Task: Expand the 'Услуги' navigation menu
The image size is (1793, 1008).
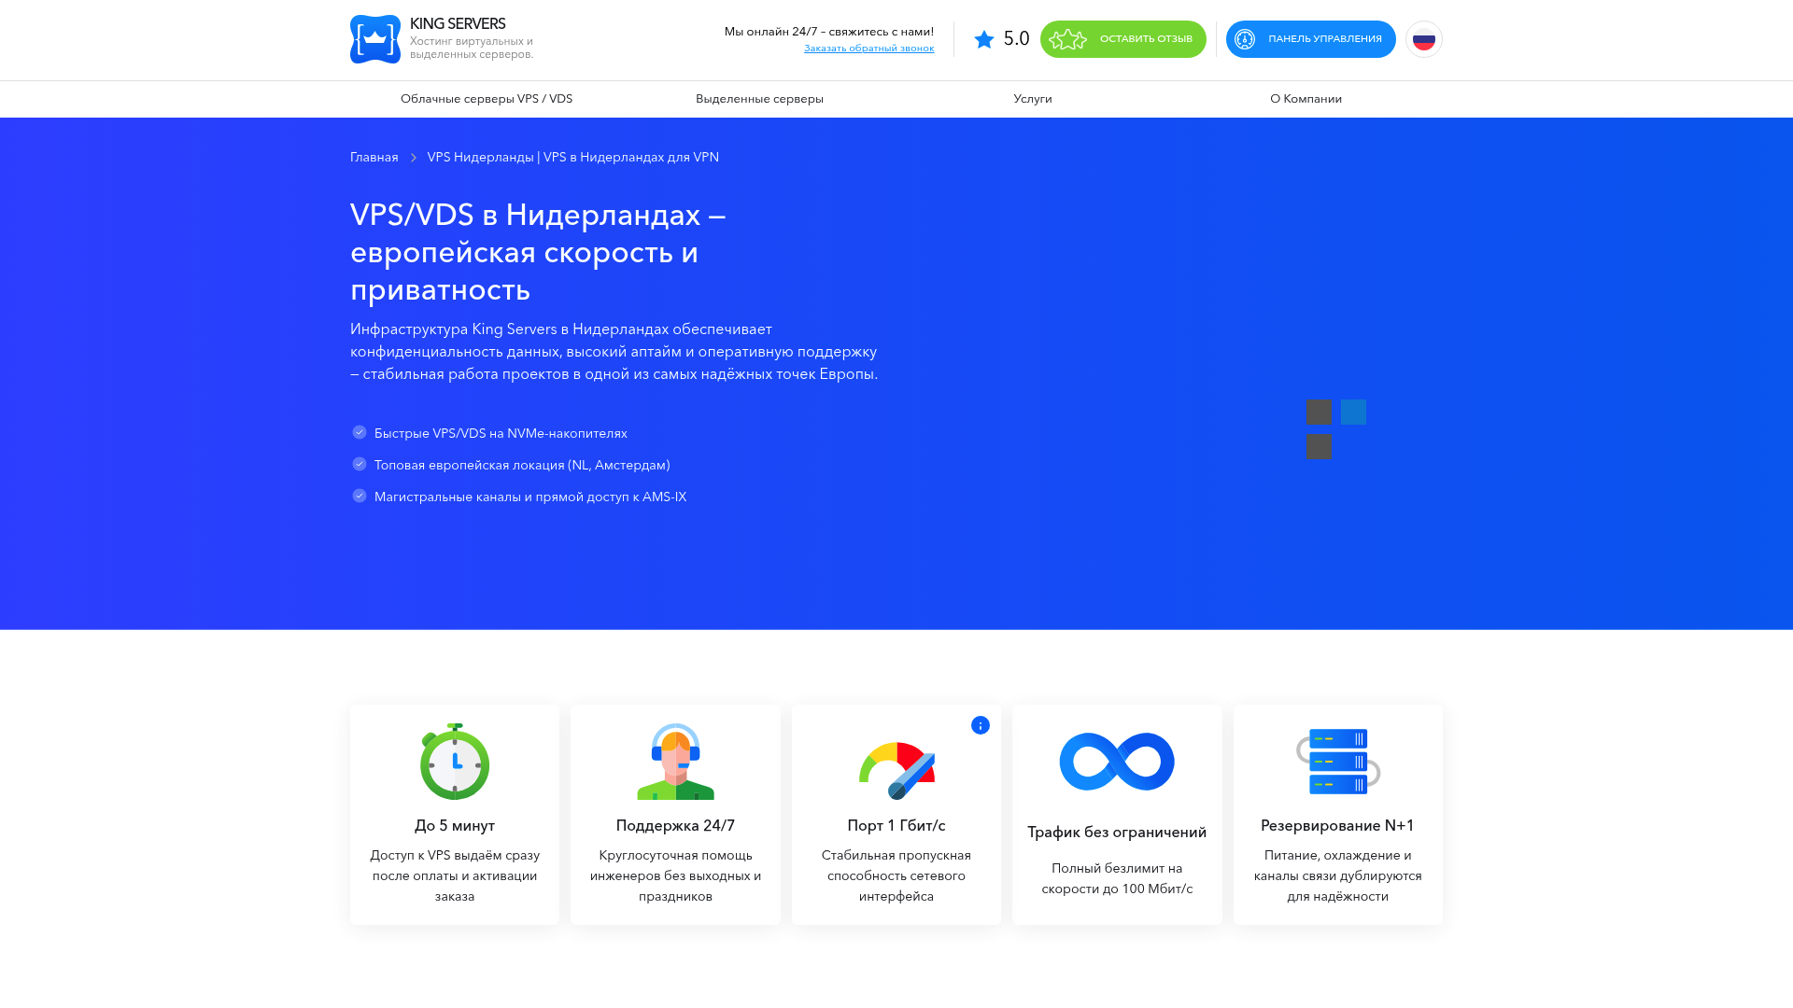Action: pyautogui.click(x=1032, y=99)
